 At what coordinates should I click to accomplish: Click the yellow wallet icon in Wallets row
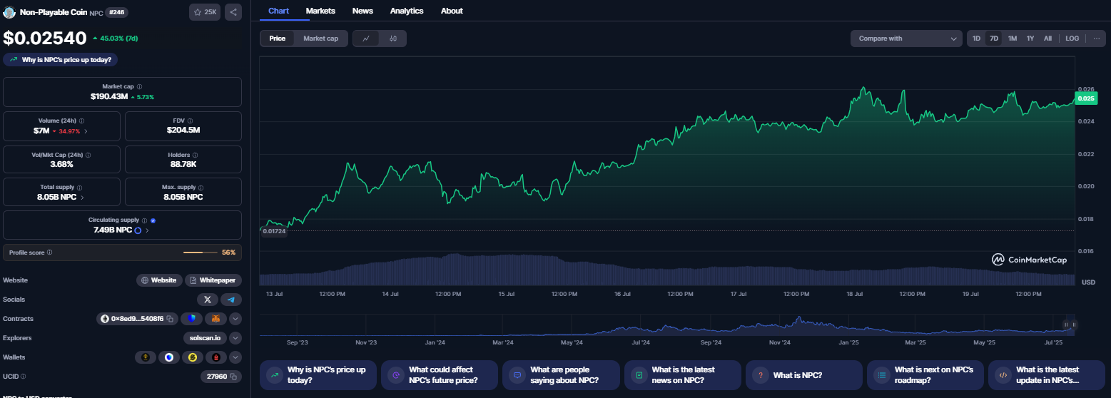click(192, 357)
